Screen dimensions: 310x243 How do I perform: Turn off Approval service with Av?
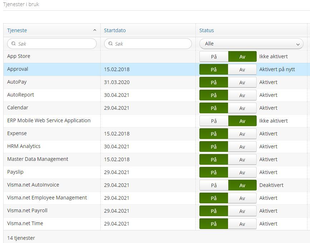242,69
